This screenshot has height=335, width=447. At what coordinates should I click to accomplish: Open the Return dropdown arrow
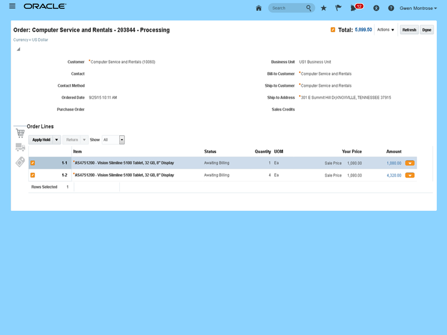pyautogui.click(x=84, y=140)
